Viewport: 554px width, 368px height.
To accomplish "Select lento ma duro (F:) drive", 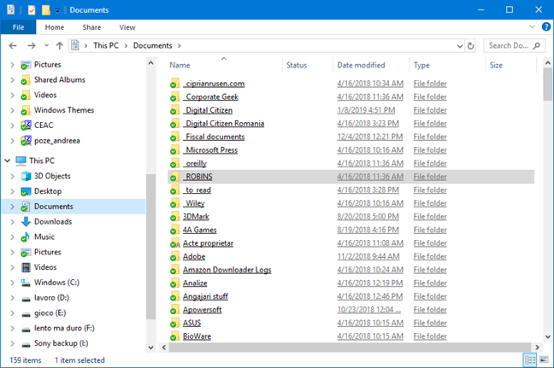I will click(64, 328).
